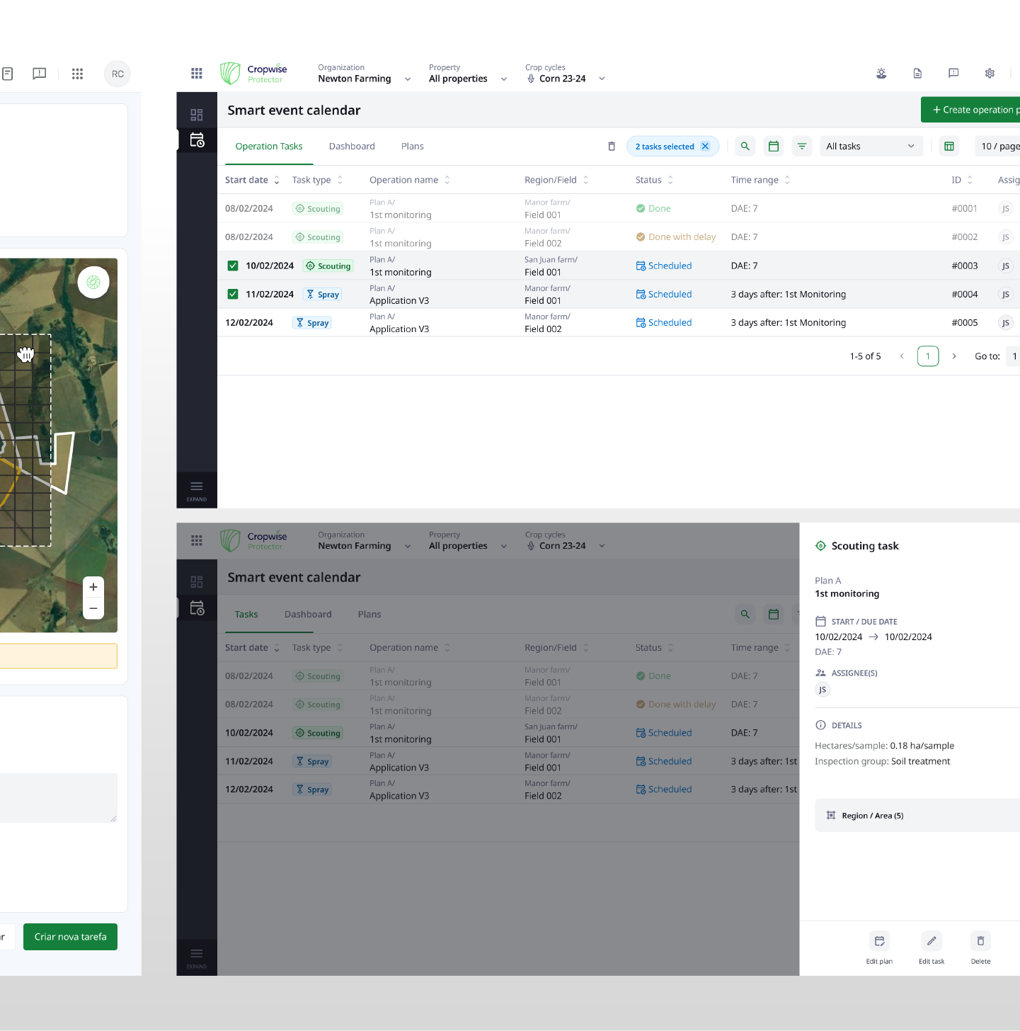Open search in the top task toolbar
The height and width of the screenshot is (1031, 1020).
tap(745, 147)
